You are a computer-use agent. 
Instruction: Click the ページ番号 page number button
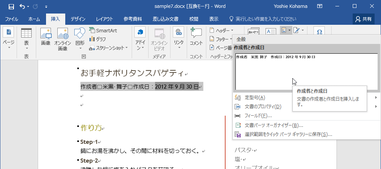(221, 48)
